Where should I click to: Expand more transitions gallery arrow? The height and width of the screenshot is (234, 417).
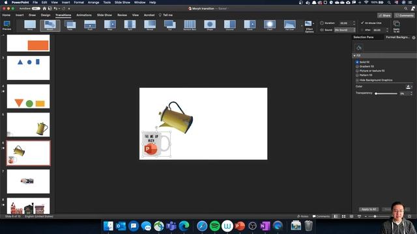(x=302, y=26)
